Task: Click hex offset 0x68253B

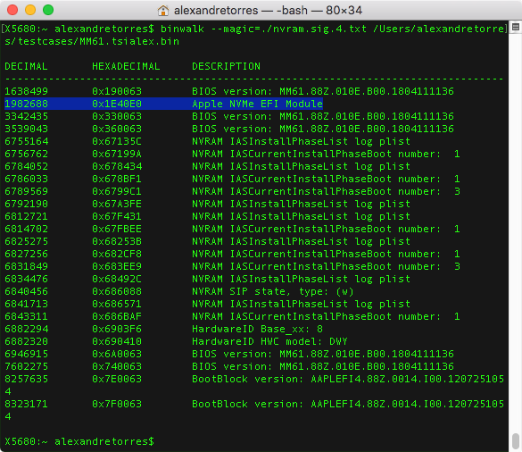Action: 117,241
